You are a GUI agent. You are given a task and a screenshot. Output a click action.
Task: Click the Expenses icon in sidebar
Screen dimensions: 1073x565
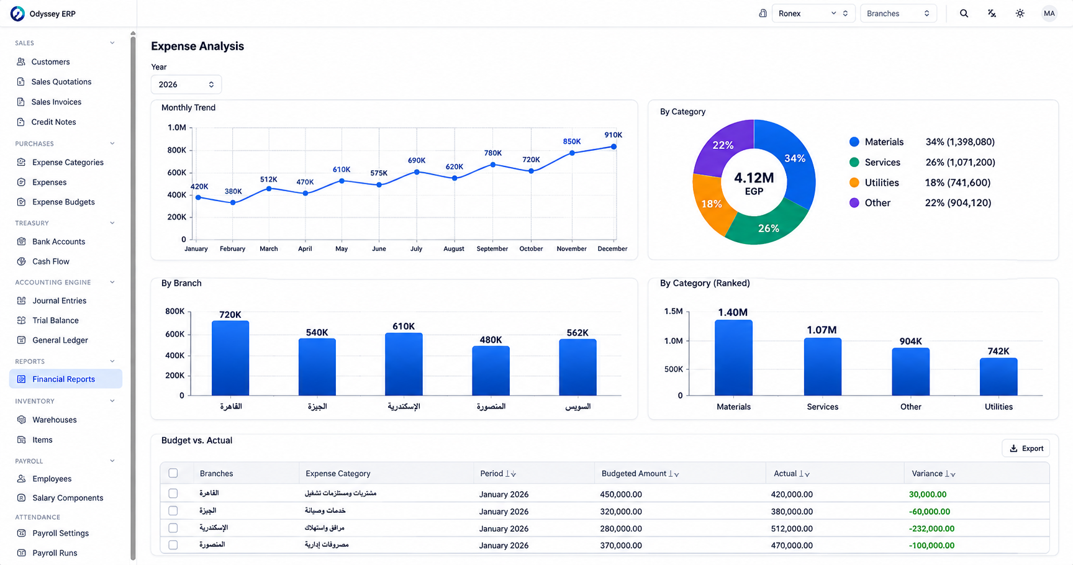click(21, 183)
